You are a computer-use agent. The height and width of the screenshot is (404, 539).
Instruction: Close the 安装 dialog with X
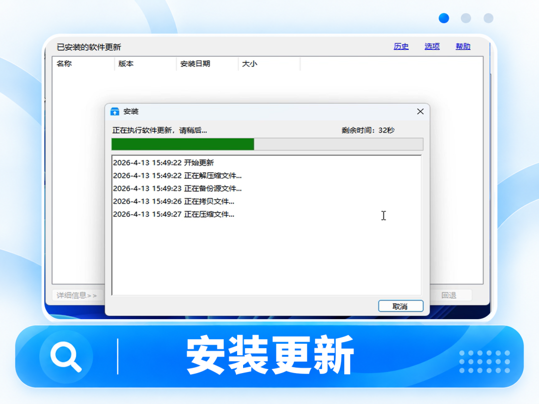(420, 111)
